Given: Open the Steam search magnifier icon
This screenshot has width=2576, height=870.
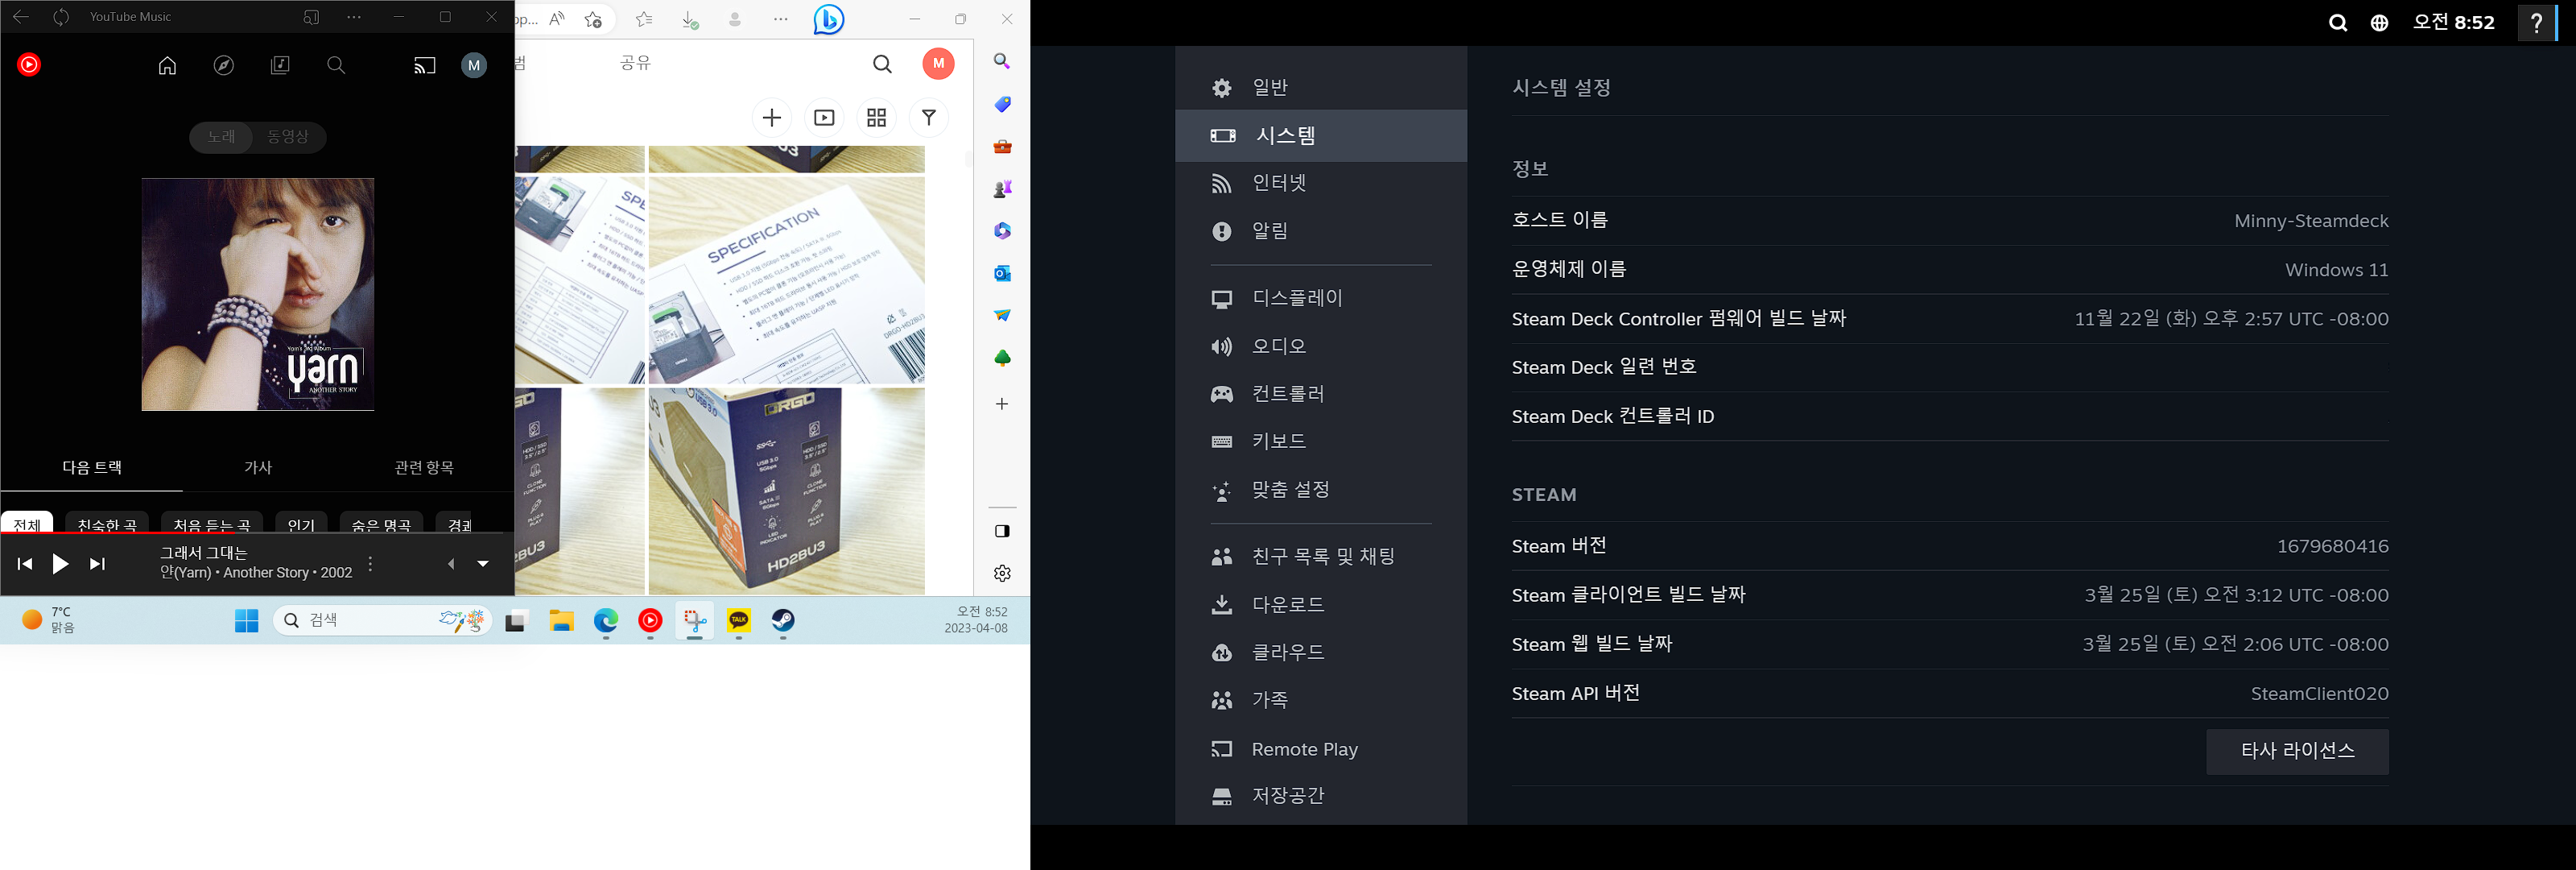Looking at the screenshot, I should point(2337,23).
